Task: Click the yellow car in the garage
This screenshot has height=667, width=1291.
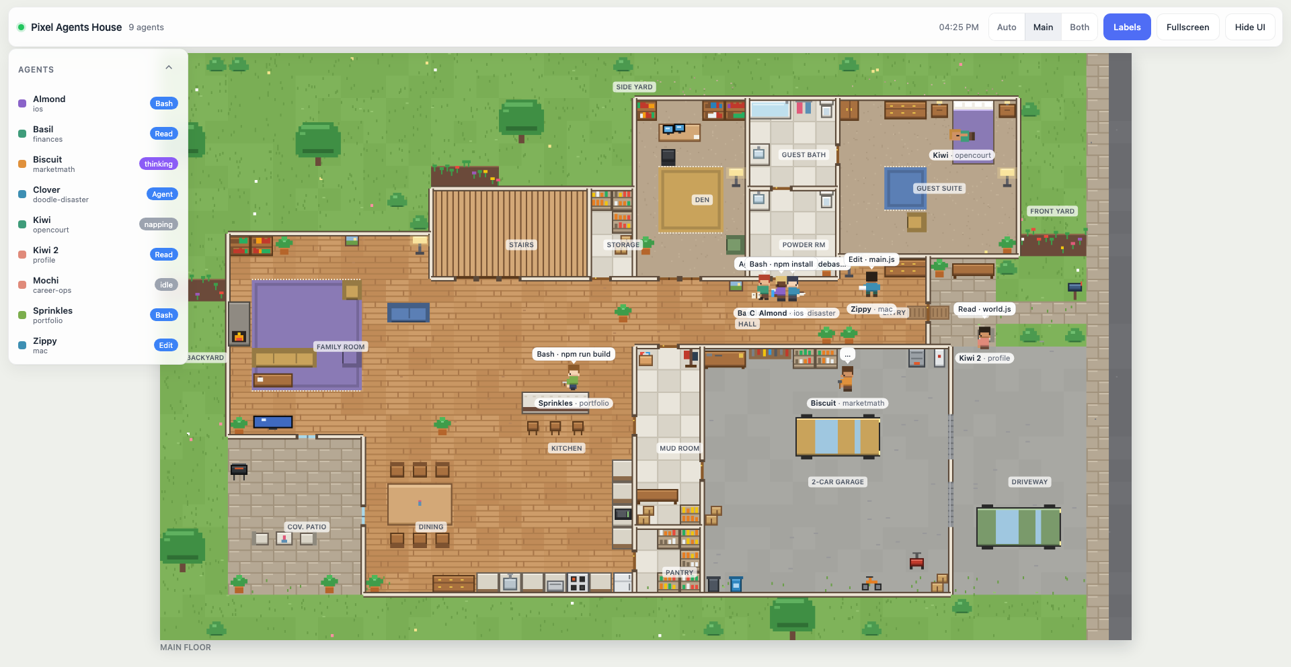Action: [x=838, y=437]
